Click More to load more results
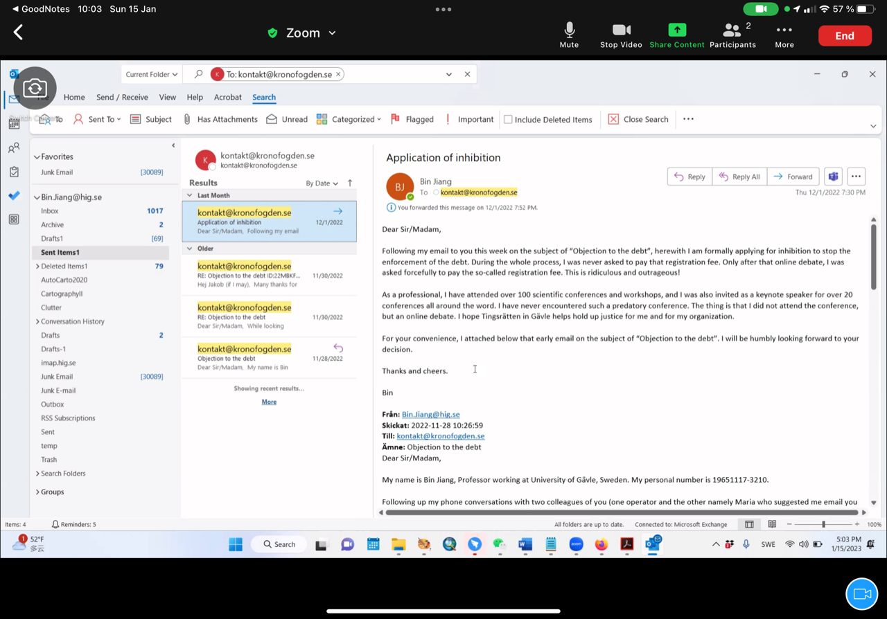This screenshot has width=887, height=619. coord(269,402)
